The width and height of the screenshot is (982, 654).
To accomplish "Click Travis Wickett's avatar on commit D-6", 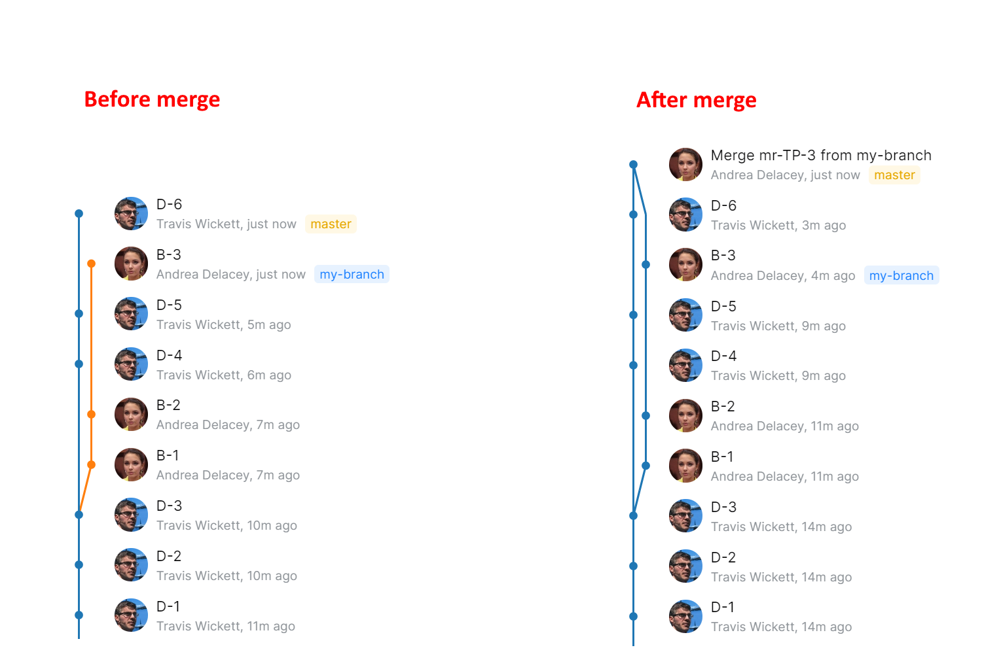I will pyautogui.click(x=131, y=213).
